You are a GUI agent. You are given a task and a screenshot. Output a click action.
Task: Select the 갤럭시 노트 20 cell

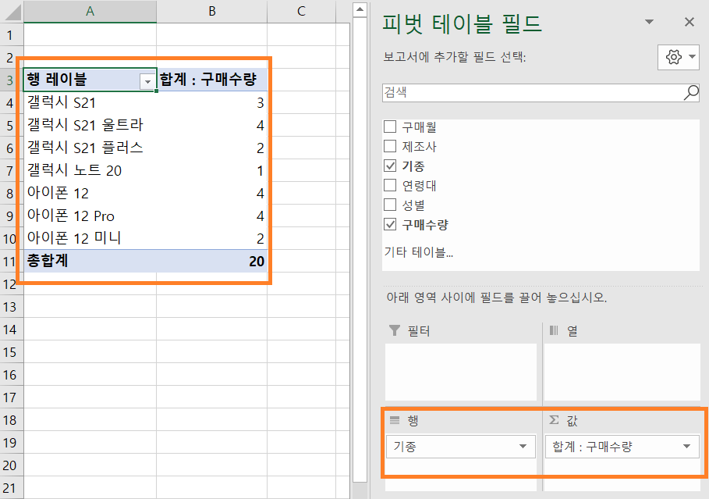coord(90,170)
